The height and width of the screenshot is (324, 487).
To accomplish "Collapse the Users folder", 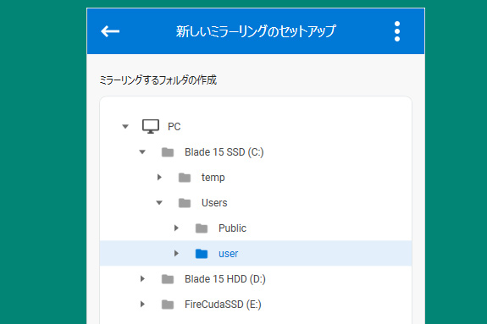I will pos(159,203).
